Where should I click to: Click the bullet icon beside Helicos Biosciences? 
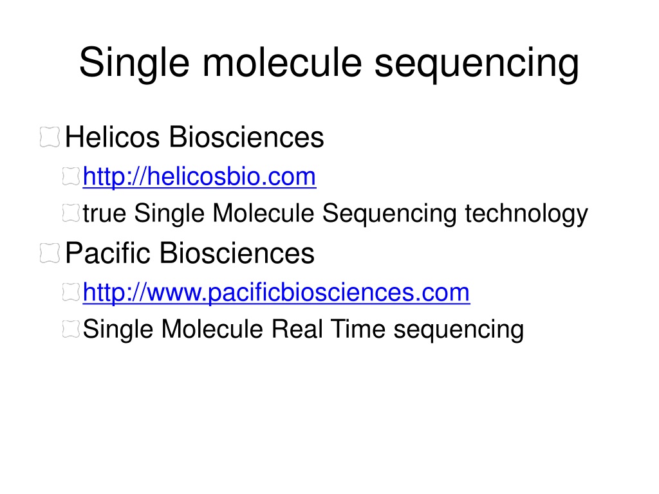[x=50, y=137]
